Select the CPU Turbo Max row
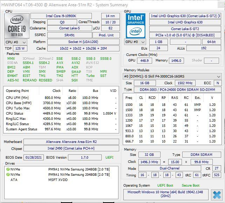This screenshot has height=203, width=225. tap(18, 108)
